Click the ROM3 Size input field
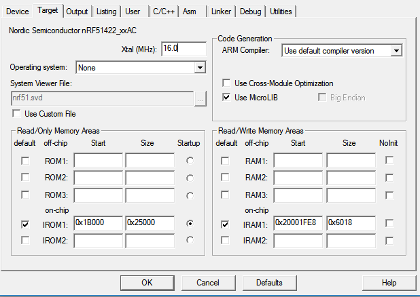Image resolution: width=420 pixels, height=297 pixels. (x=150, y=195)
